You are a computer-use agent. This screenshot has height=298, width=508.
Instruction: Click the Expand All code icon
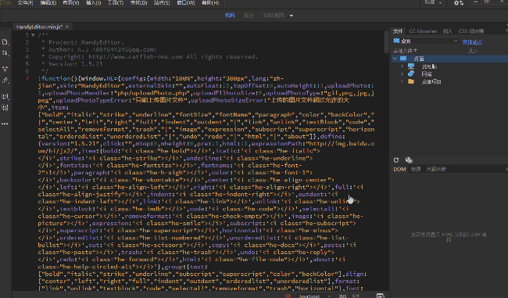[x=5, y=69]
